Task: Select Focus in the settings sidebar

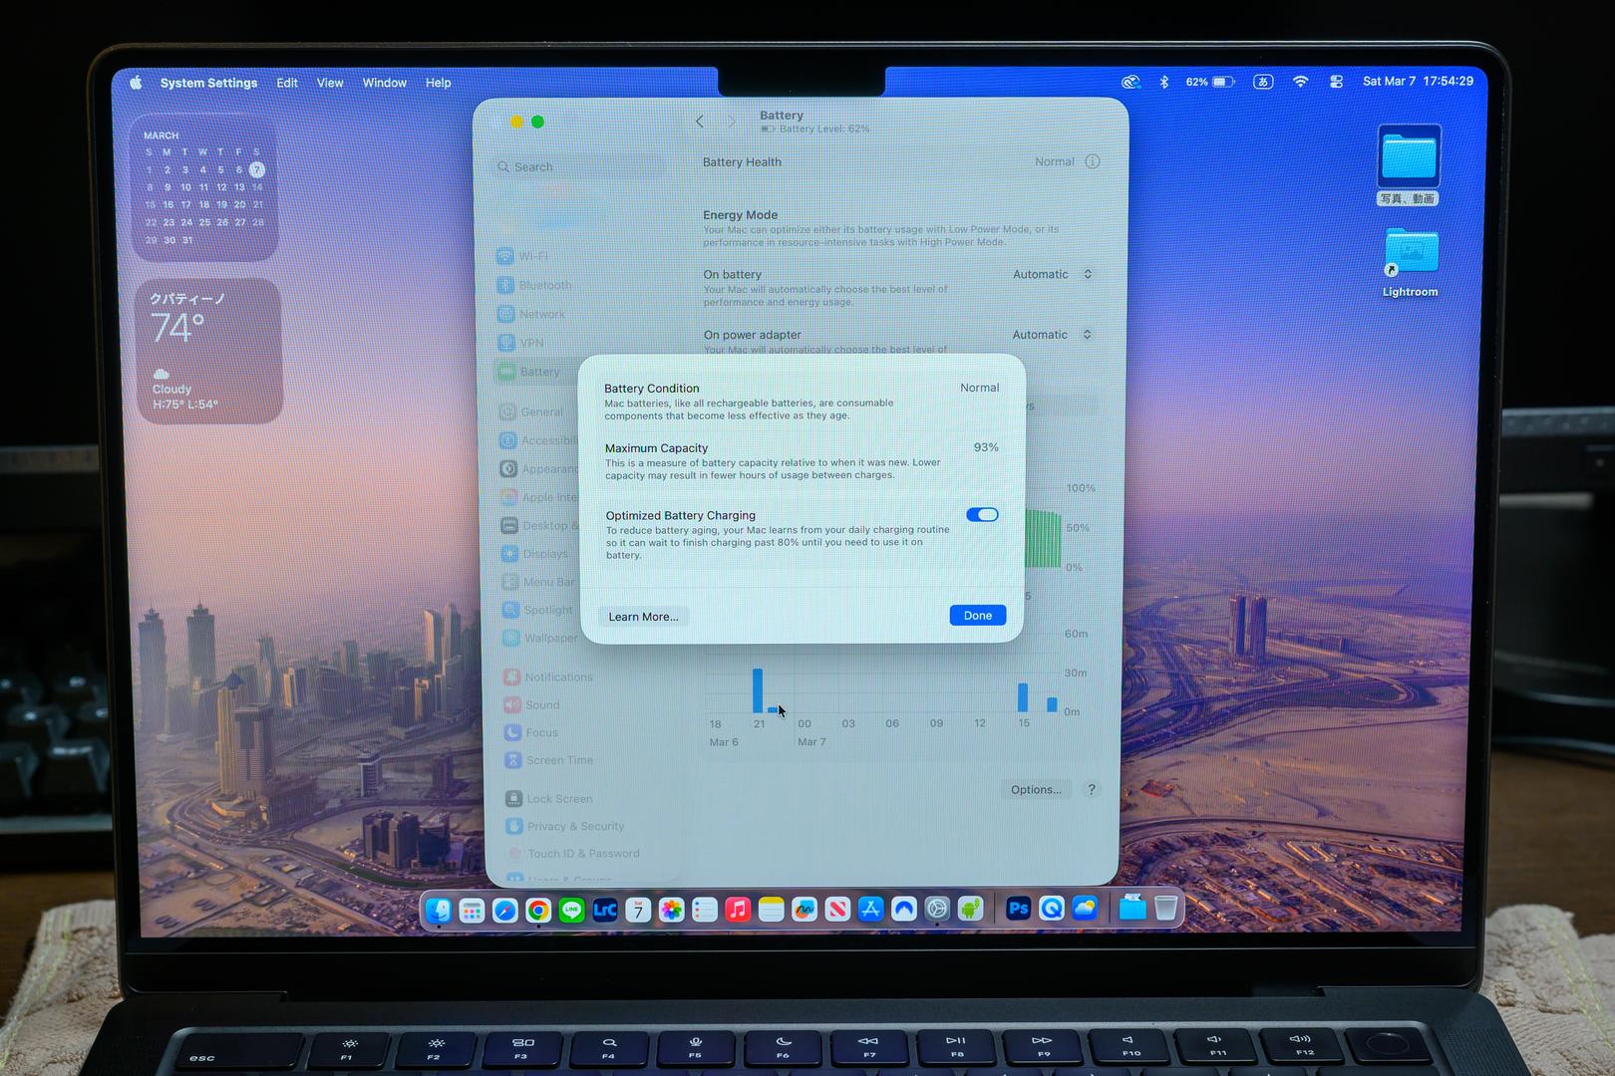Action: (590, 733)
